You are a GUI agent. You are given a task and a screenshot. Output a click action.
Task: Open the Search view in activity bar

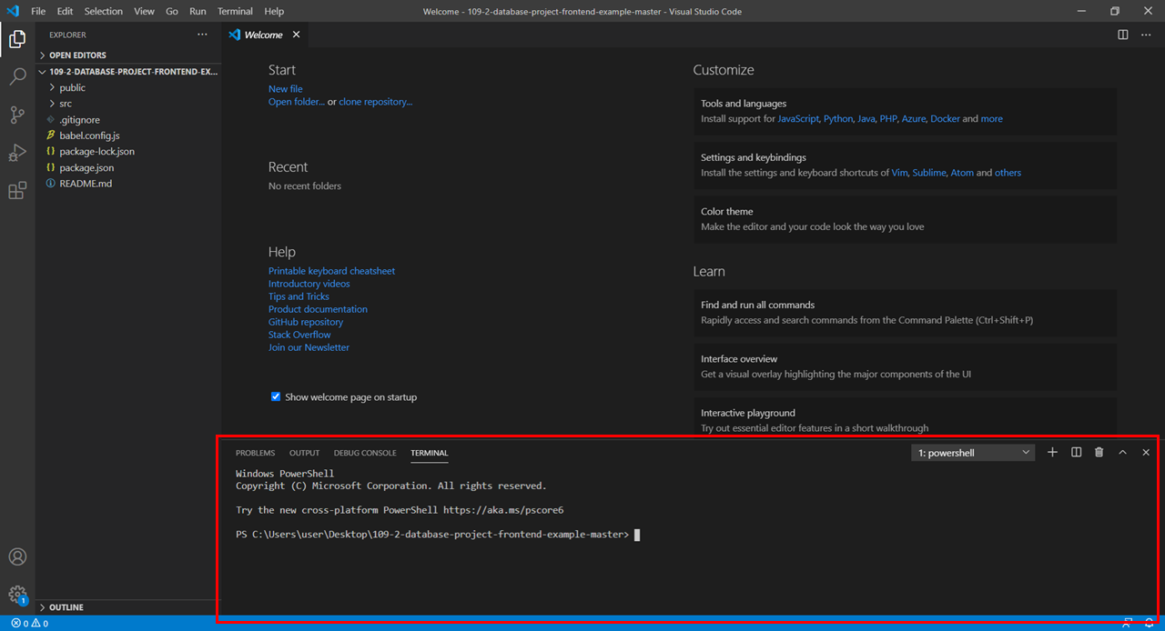pyautogui.click(x=17, y=77)
